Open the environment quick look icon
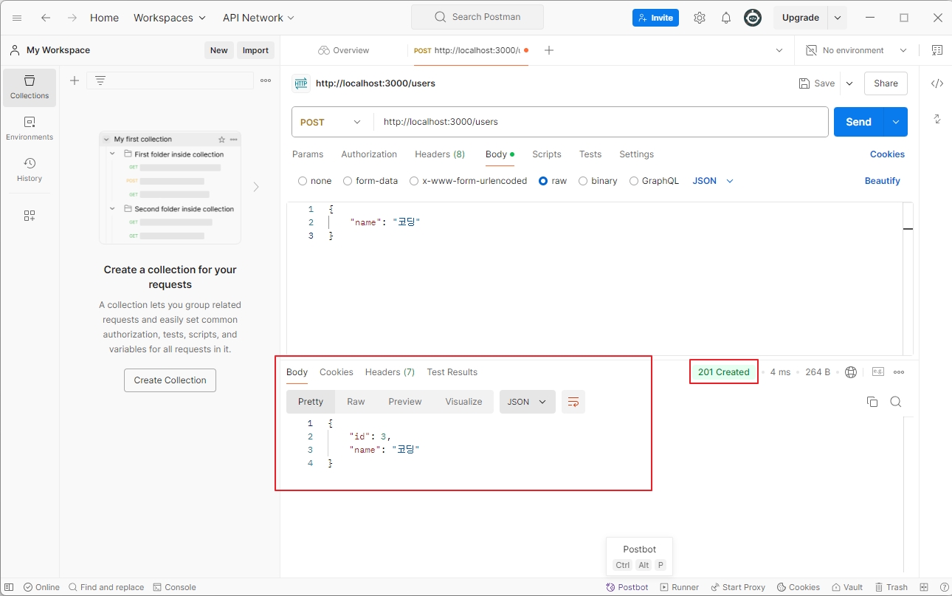 937,50
